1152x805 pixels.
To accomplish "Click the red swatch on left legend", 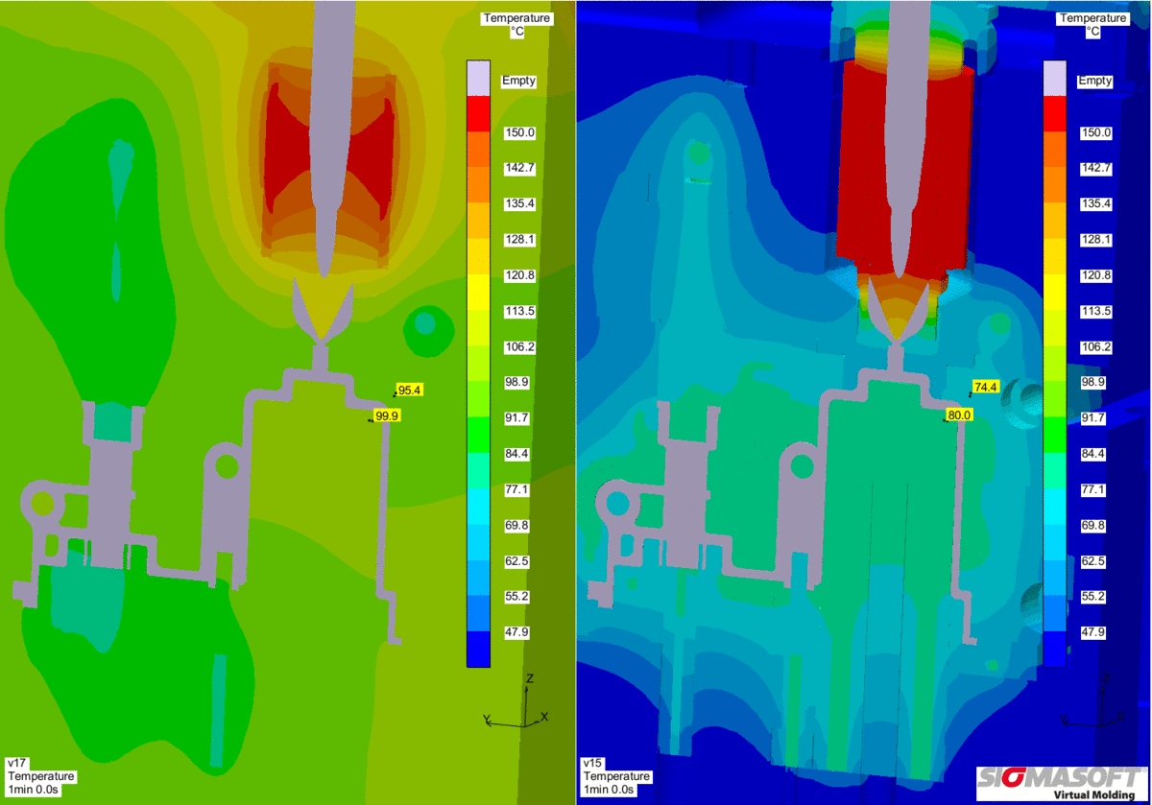I will pos(480,114).
